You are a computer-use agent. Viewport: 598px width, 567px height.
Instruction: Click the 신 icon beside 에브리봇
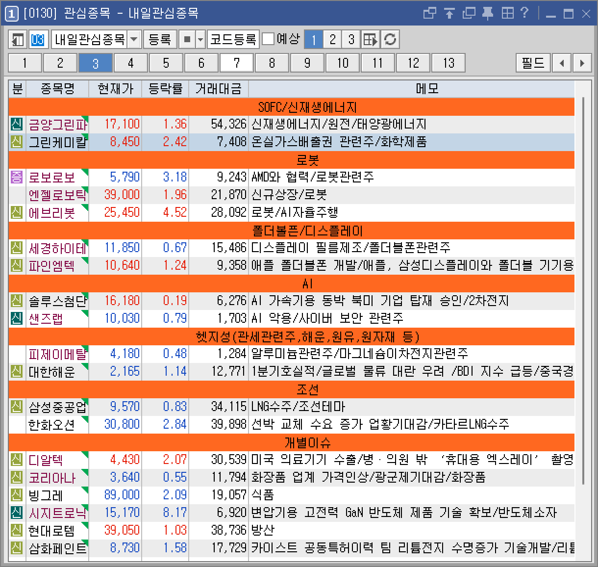tap(17, 212)
